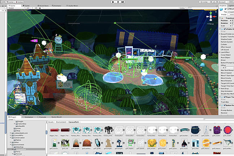The height and width of the screenshot is (156, 234).
Task: Click Assets in the breadcrumb path
Action: [51, 122]
